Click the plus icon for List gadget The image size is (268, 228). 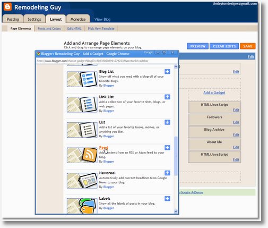[x=167, y=122]
